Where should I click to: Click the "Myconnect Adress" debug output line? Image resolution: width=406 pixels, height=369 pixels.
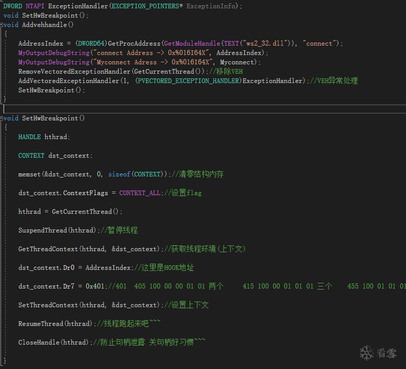click(139, 62)
